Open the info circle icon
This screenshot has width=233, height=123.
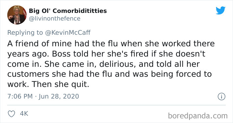pos(222,97)
